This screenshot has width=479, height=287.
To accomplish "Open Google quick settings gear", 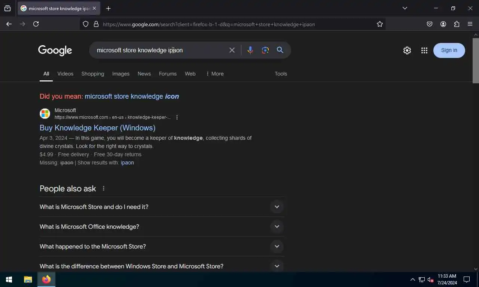I will pos(407,50).
